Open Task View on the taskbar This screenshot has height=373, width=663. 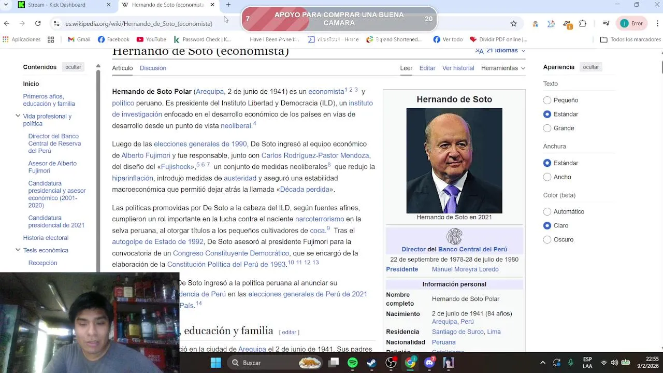(x=334, y=363)
